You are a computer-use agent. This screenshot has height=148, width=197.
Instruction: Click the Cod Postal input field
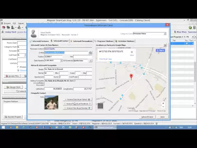[85, 77]
